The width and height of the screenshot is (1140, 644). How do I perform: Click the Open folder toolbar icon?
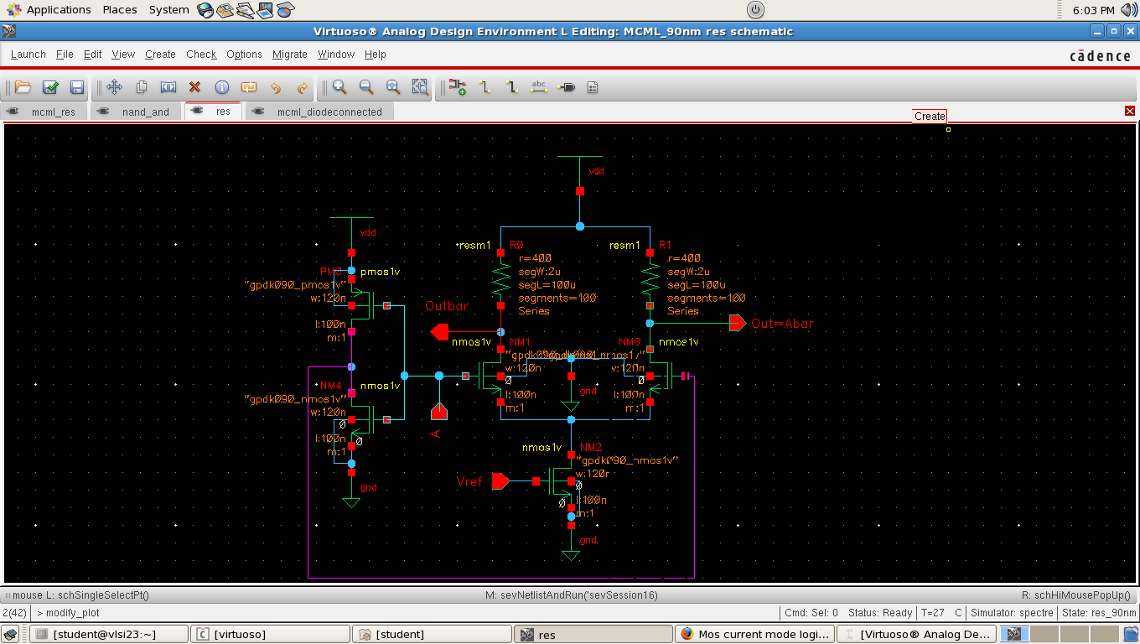coord(23,87)
